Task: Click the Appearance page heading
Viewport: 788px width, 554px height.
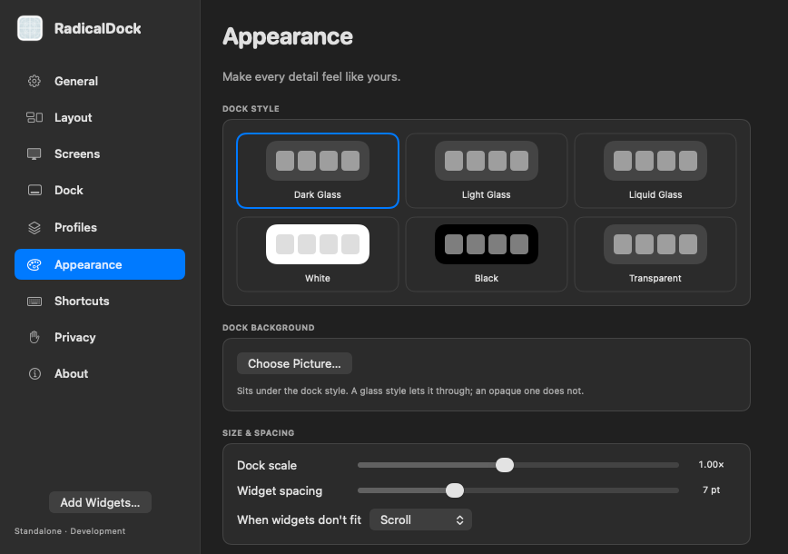Action: [x=288, y=36]
